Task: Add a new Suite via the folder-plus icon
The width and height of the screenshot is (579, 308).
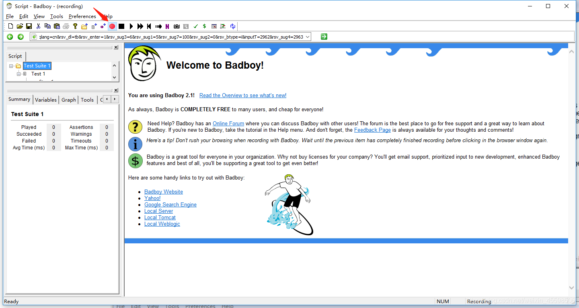Action: tap(84, 26)
